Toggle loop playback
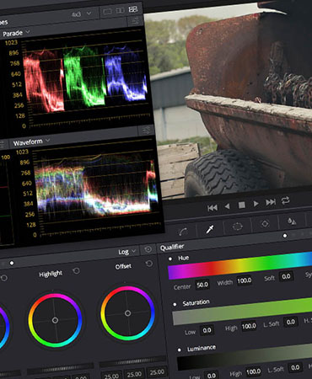Image resolution: width=312 pixels, height=379 pixels. [x=285, y=200]
